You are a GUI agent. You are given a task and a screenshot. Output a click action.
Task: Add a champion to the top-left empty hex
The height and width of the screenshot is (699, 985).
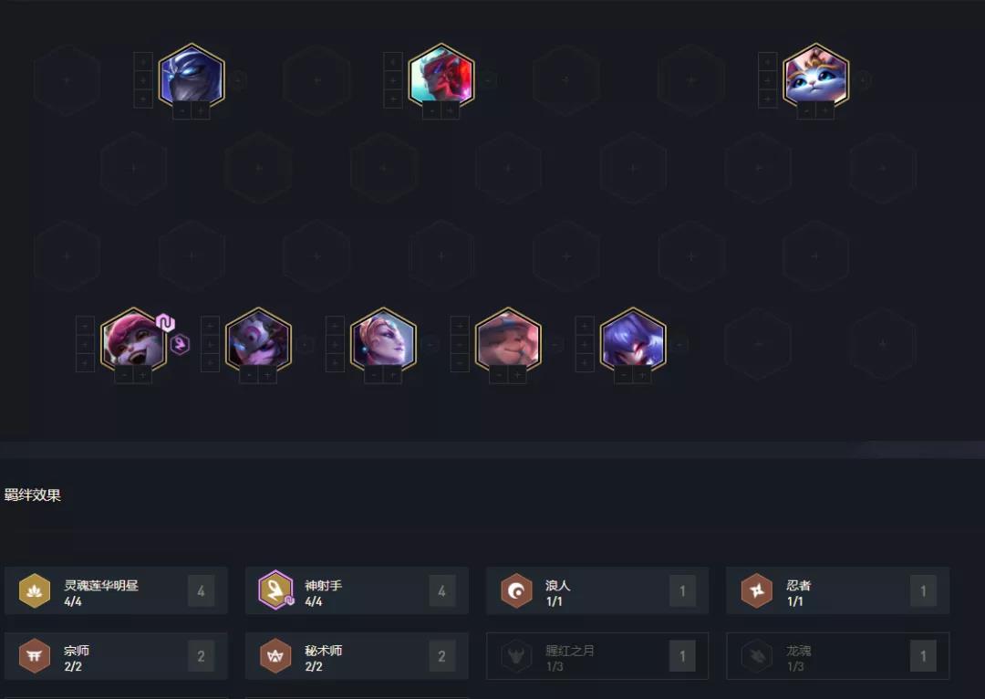click(x=67, y=79)
